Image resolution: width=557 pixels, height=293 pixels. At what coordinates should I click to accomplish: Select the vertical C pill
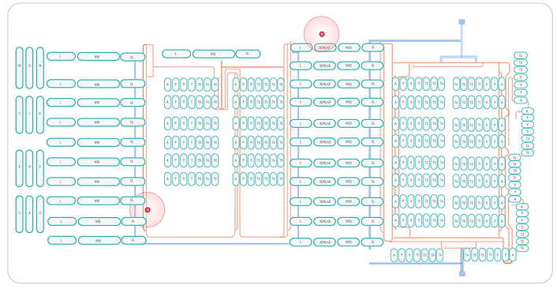point(40,214)
